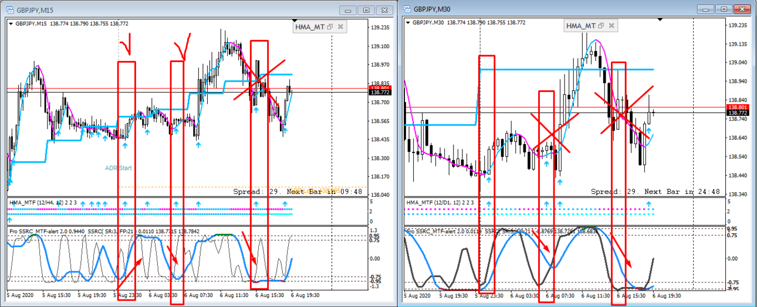Click 138.300 on the M15 price scale

(381, 158)
